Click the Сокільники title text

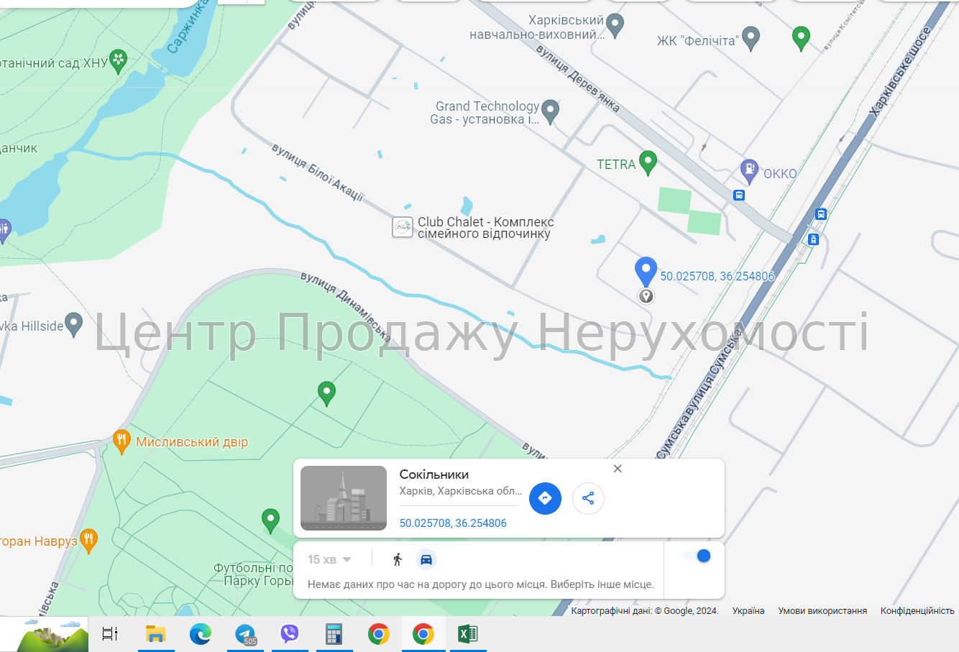click(434, 474)
